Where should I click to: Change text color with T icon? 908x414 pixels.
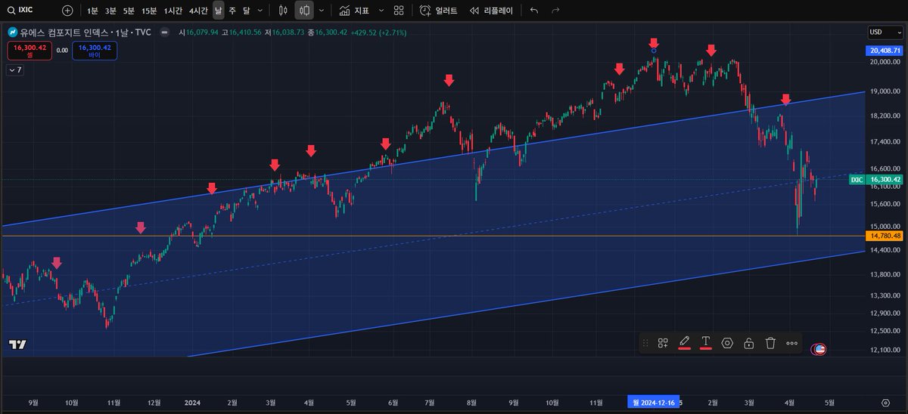705,343
